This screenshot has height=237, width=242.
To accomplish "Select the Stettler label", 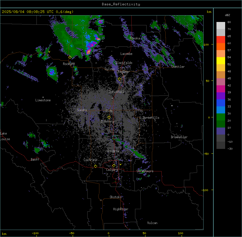I will [178, 67].
